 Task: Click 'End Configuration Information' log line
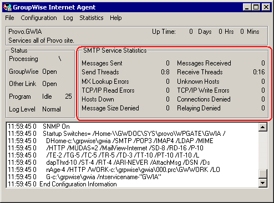click(x=62, y=184)
